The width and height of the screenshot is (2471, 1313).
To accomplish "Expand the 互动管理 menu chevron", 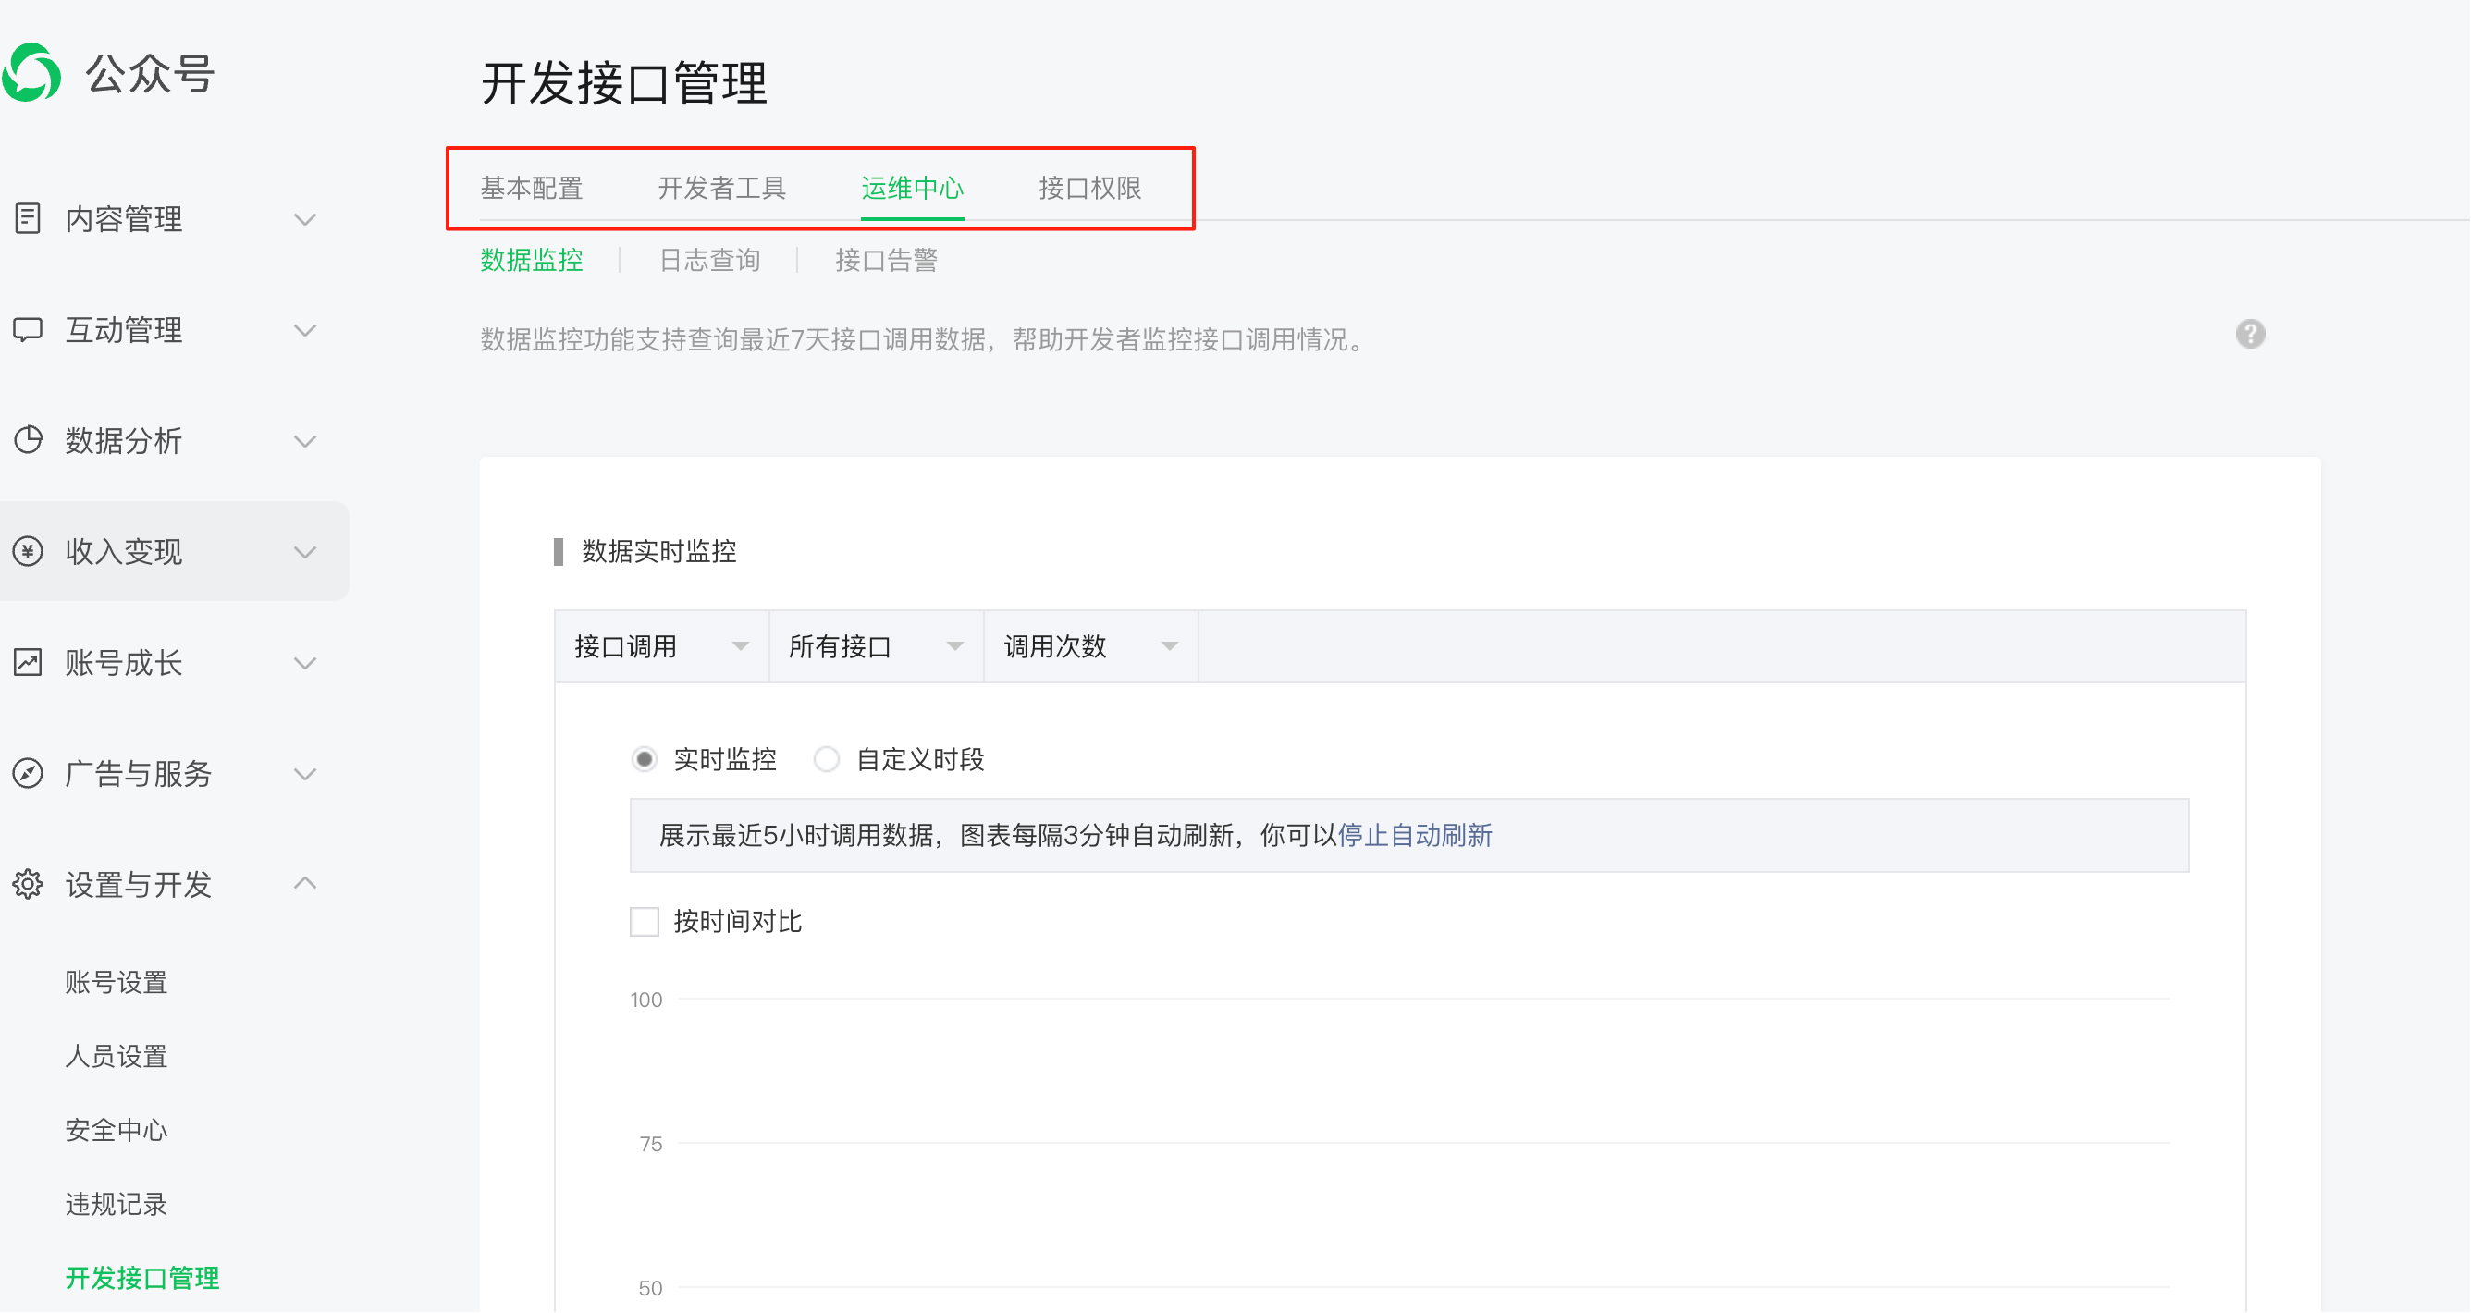I will 305,331.
